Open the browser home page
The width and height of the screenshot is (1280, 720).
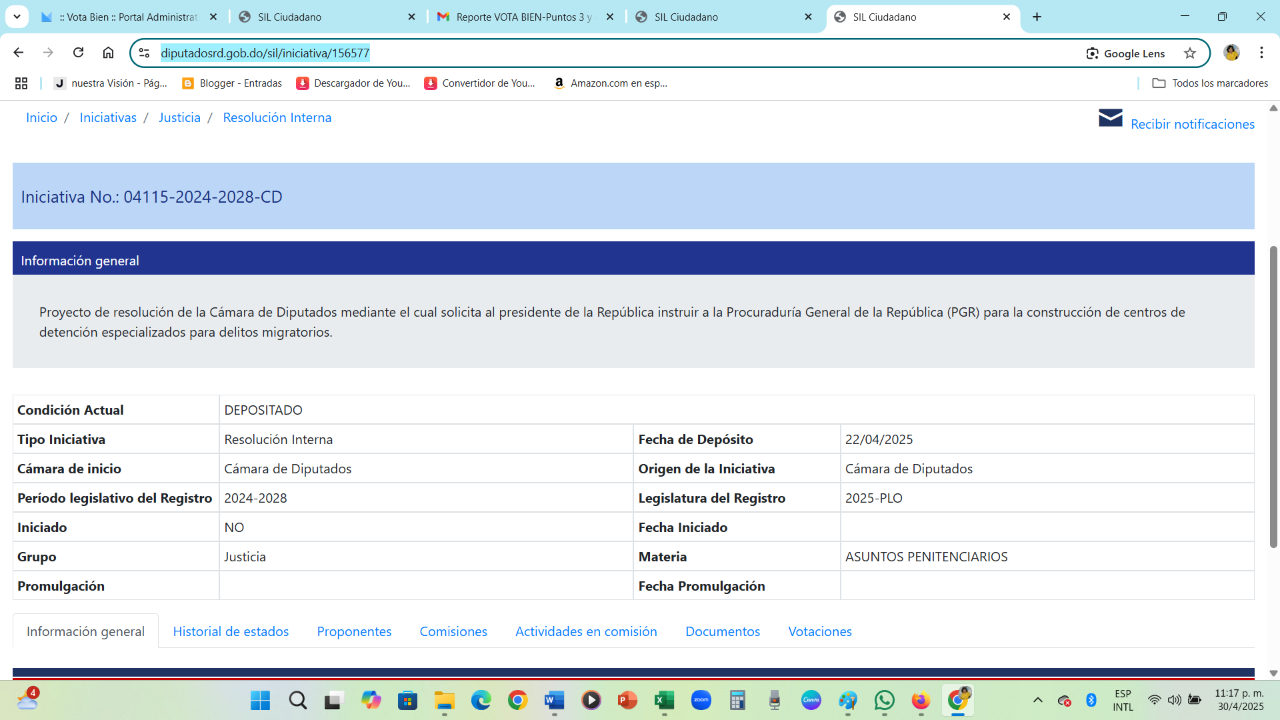pos(108,53)
